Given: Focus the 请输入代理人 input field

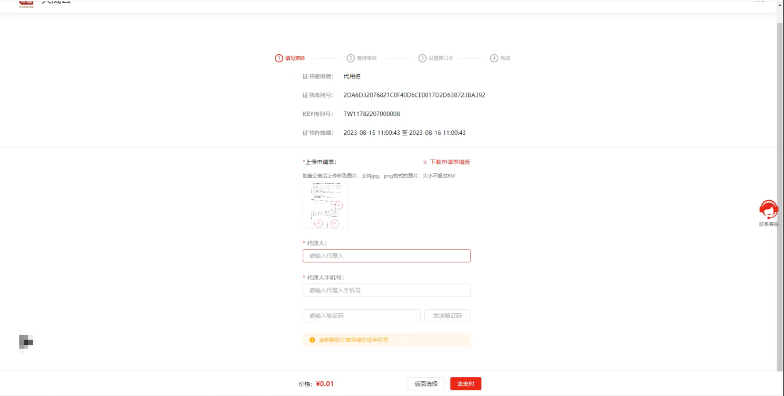Looking at the screenshot, I should (386, 256).
